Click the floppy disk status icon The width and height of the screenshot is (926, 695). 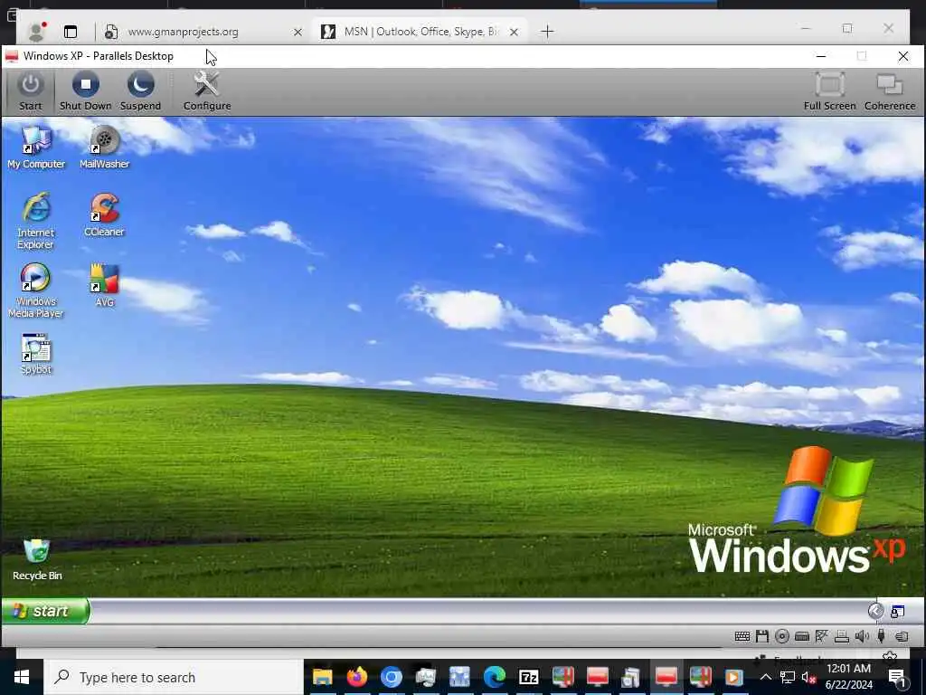pos(762,636)
